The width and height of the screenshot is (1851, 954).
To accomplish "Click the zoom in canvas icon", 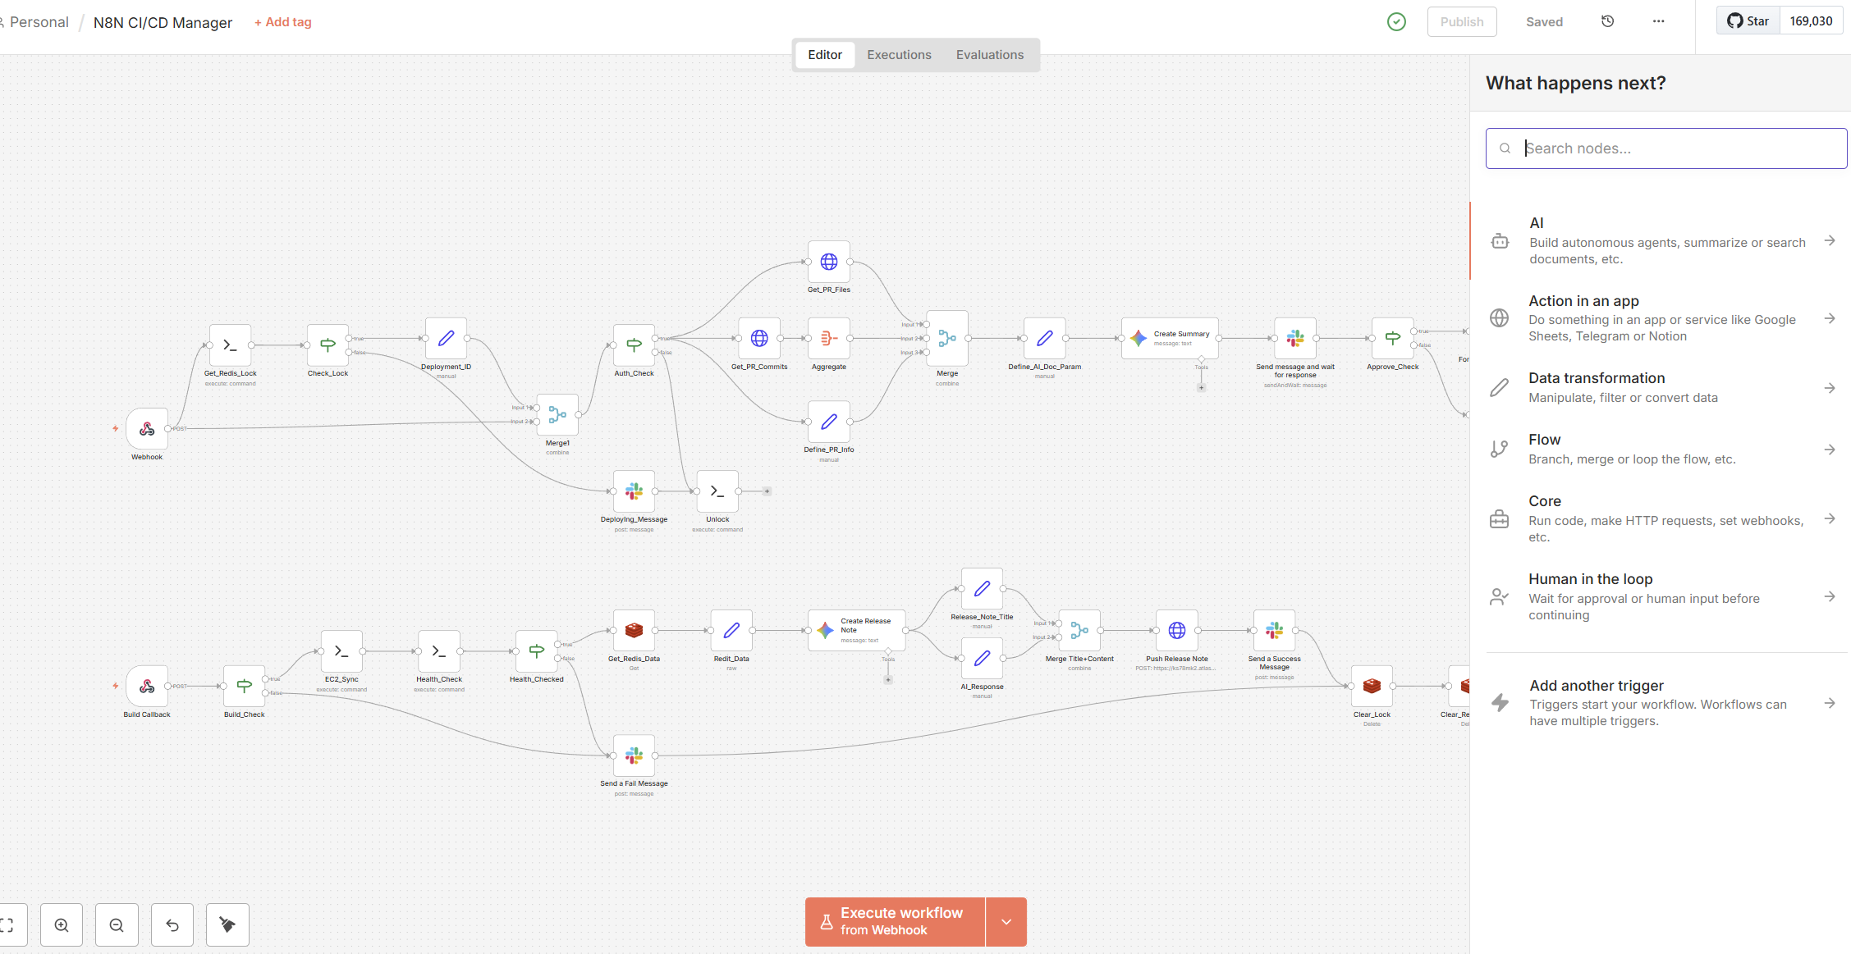I will tap(62, 925).
